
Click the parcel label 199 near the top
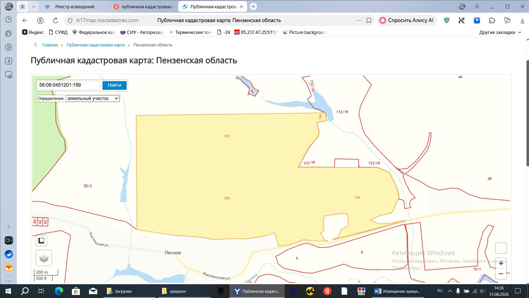226,136
